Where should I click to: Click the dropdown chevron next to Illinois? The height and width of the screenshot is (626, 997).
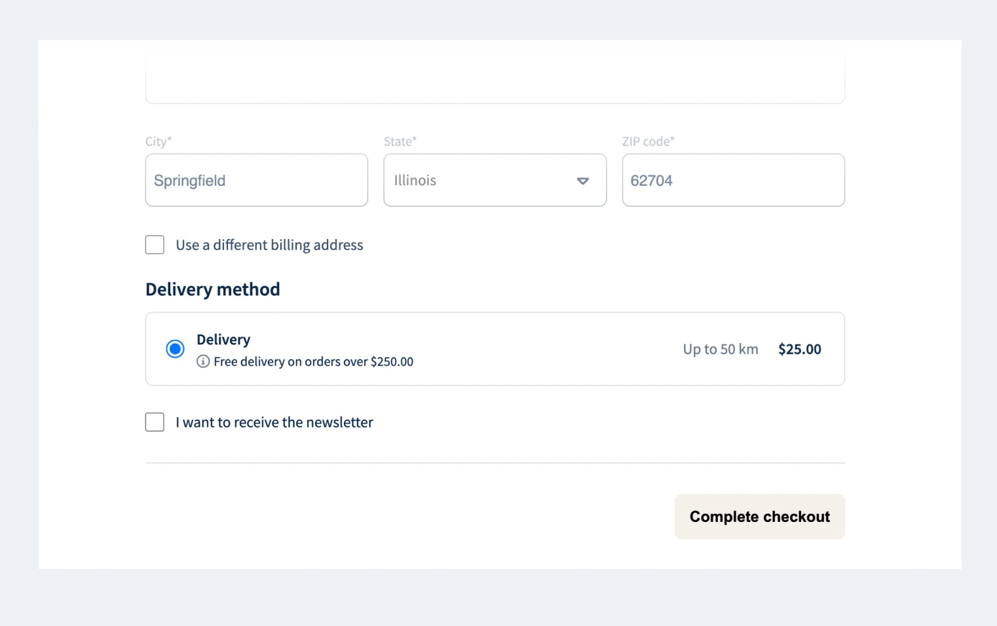582,180
